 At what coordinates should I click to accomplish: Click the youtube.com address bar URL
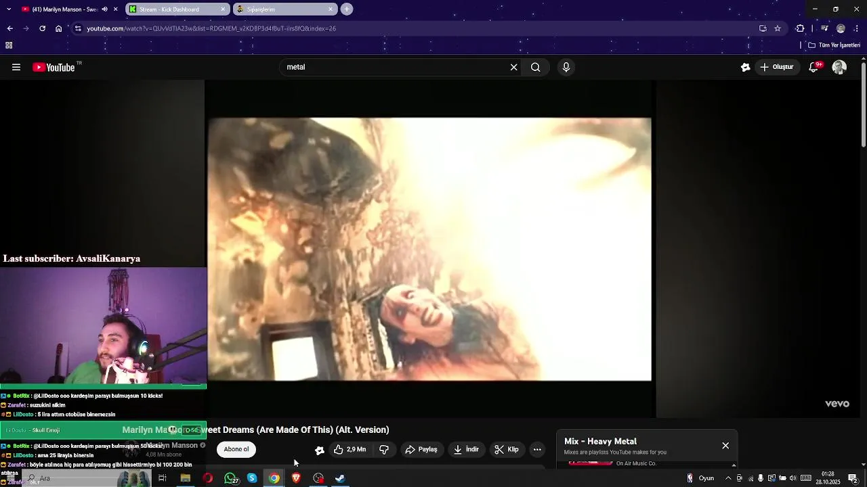pos(211,28)
